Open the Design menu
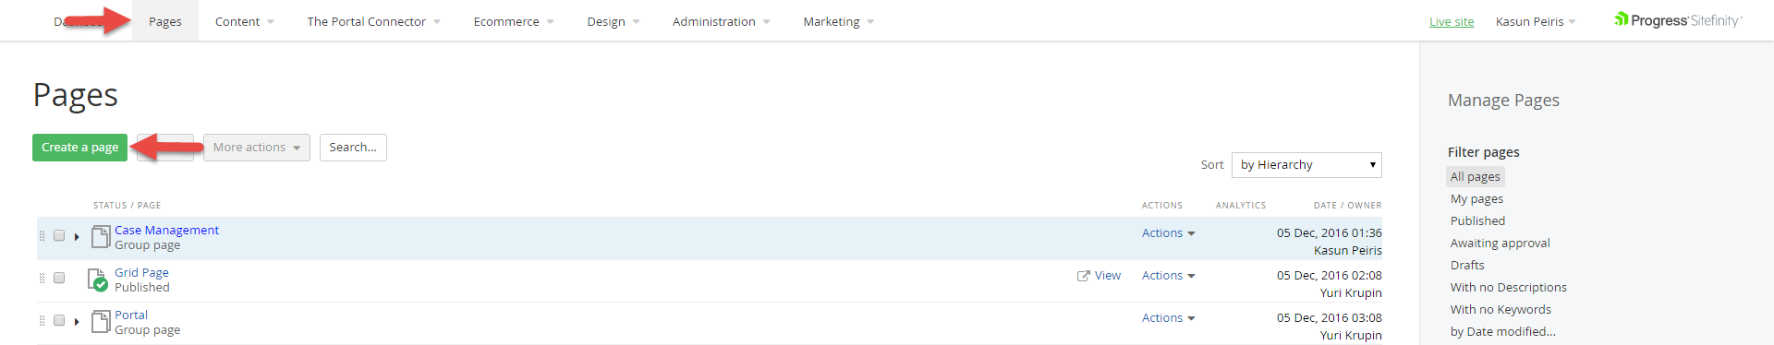The height and width of the screenshot is (345, 1774). click(613, 21)
